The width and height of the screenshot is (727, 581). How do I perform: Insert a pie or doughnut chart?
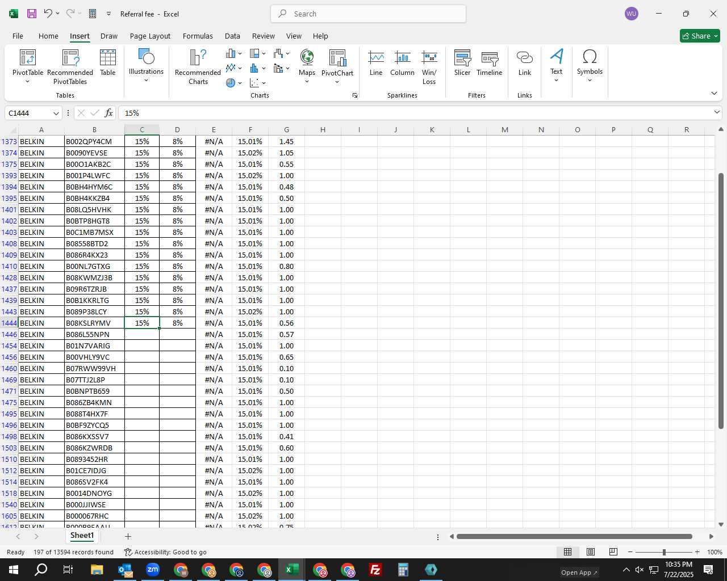coord(231,83)
